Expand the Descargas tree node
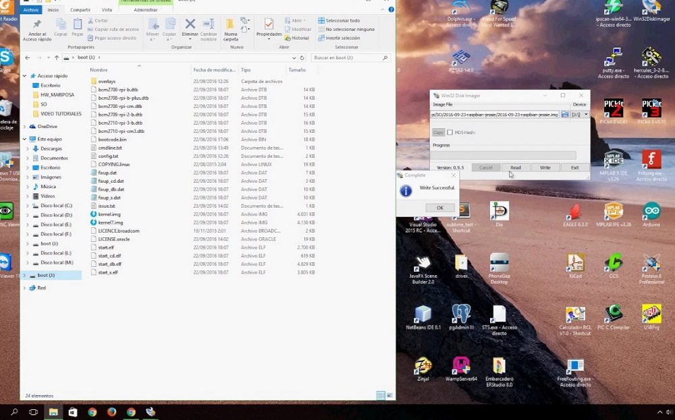Viewport: 675px width, 420px height. point(28,149)
